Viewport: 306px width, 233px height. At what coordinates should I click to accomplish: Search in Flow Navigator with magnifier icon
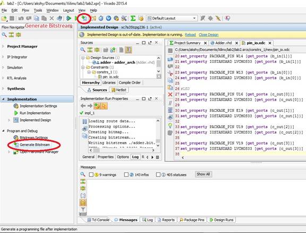coord(4,35)
